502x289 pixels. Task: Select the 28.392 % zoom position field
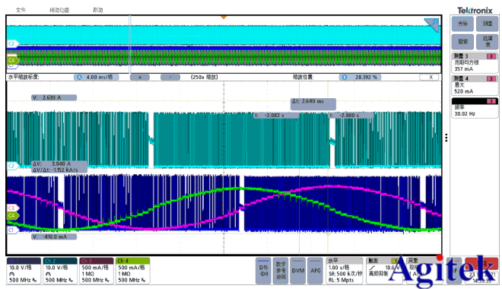pyautogui.click(x=361, y=77)
